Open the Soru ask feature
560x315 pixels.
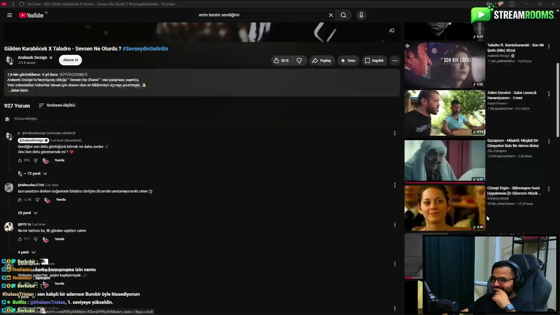pyautogui.click(x=348, y=60)
